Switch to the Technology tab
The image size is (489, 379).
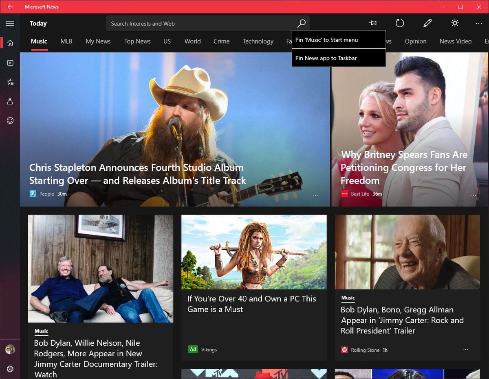(x=258, y=41)
